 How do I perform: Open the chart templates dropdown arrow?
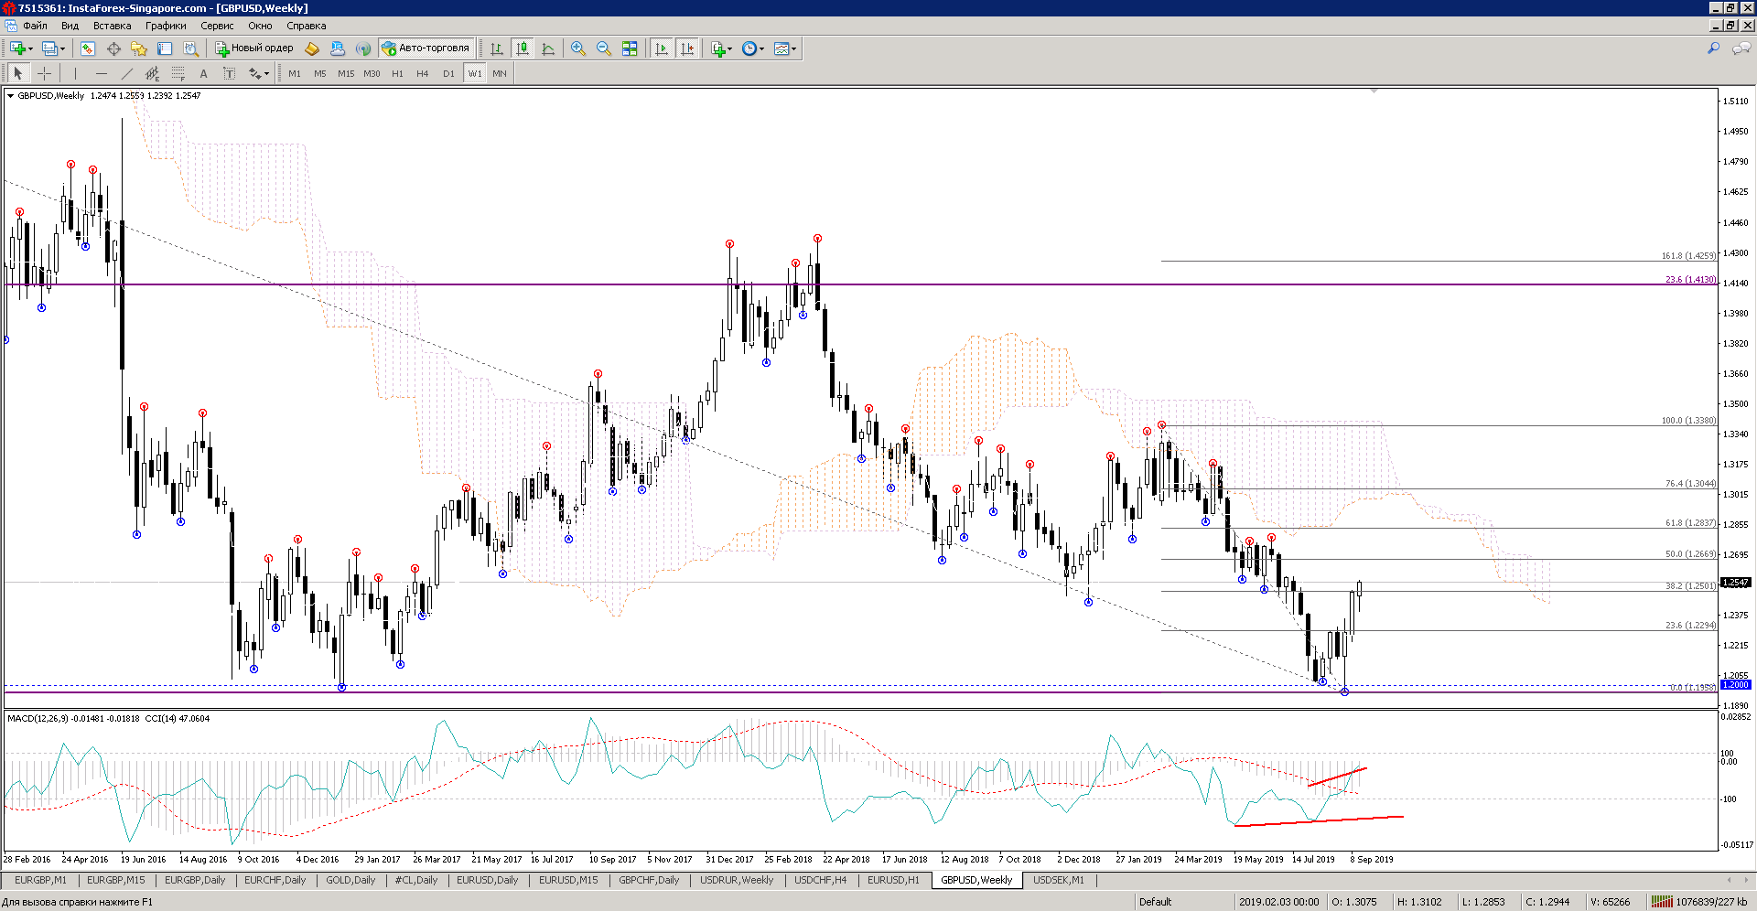pyautogui.click(x=793, y=49)
